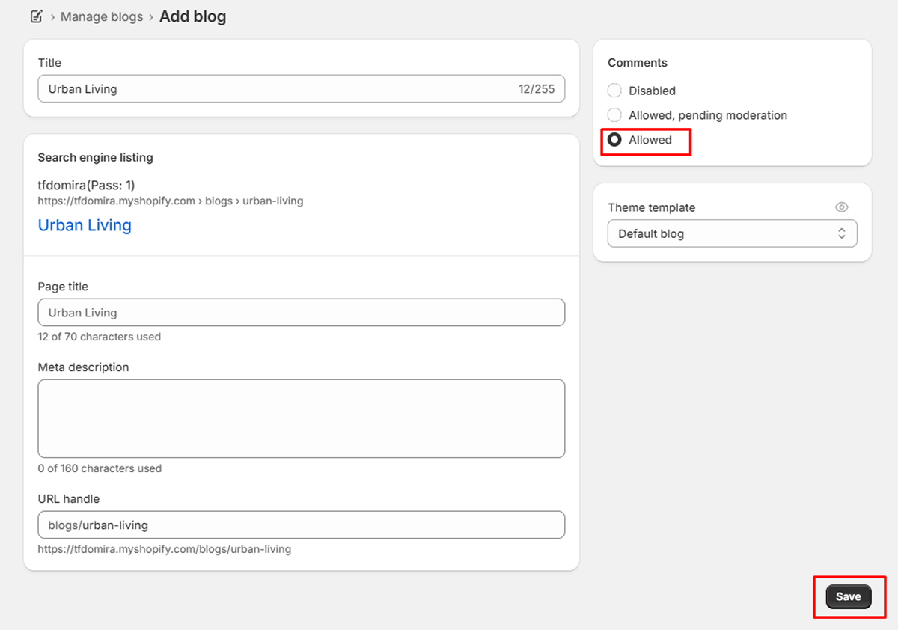
Task: Click '12 of 70 characters used' text
Action: click(x=100, y=337)
